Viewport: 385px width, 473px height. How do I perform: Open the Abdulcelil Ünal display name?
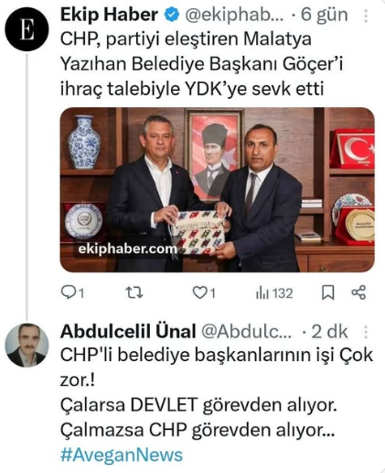click(128, 332)
